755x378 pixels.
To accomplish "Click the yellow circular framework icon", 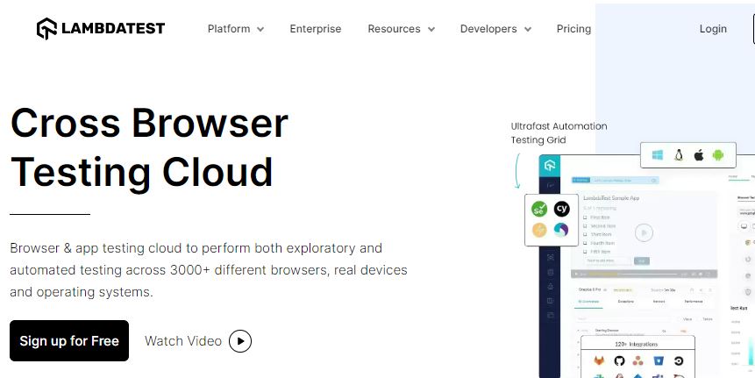I will [x=539, y=230].
